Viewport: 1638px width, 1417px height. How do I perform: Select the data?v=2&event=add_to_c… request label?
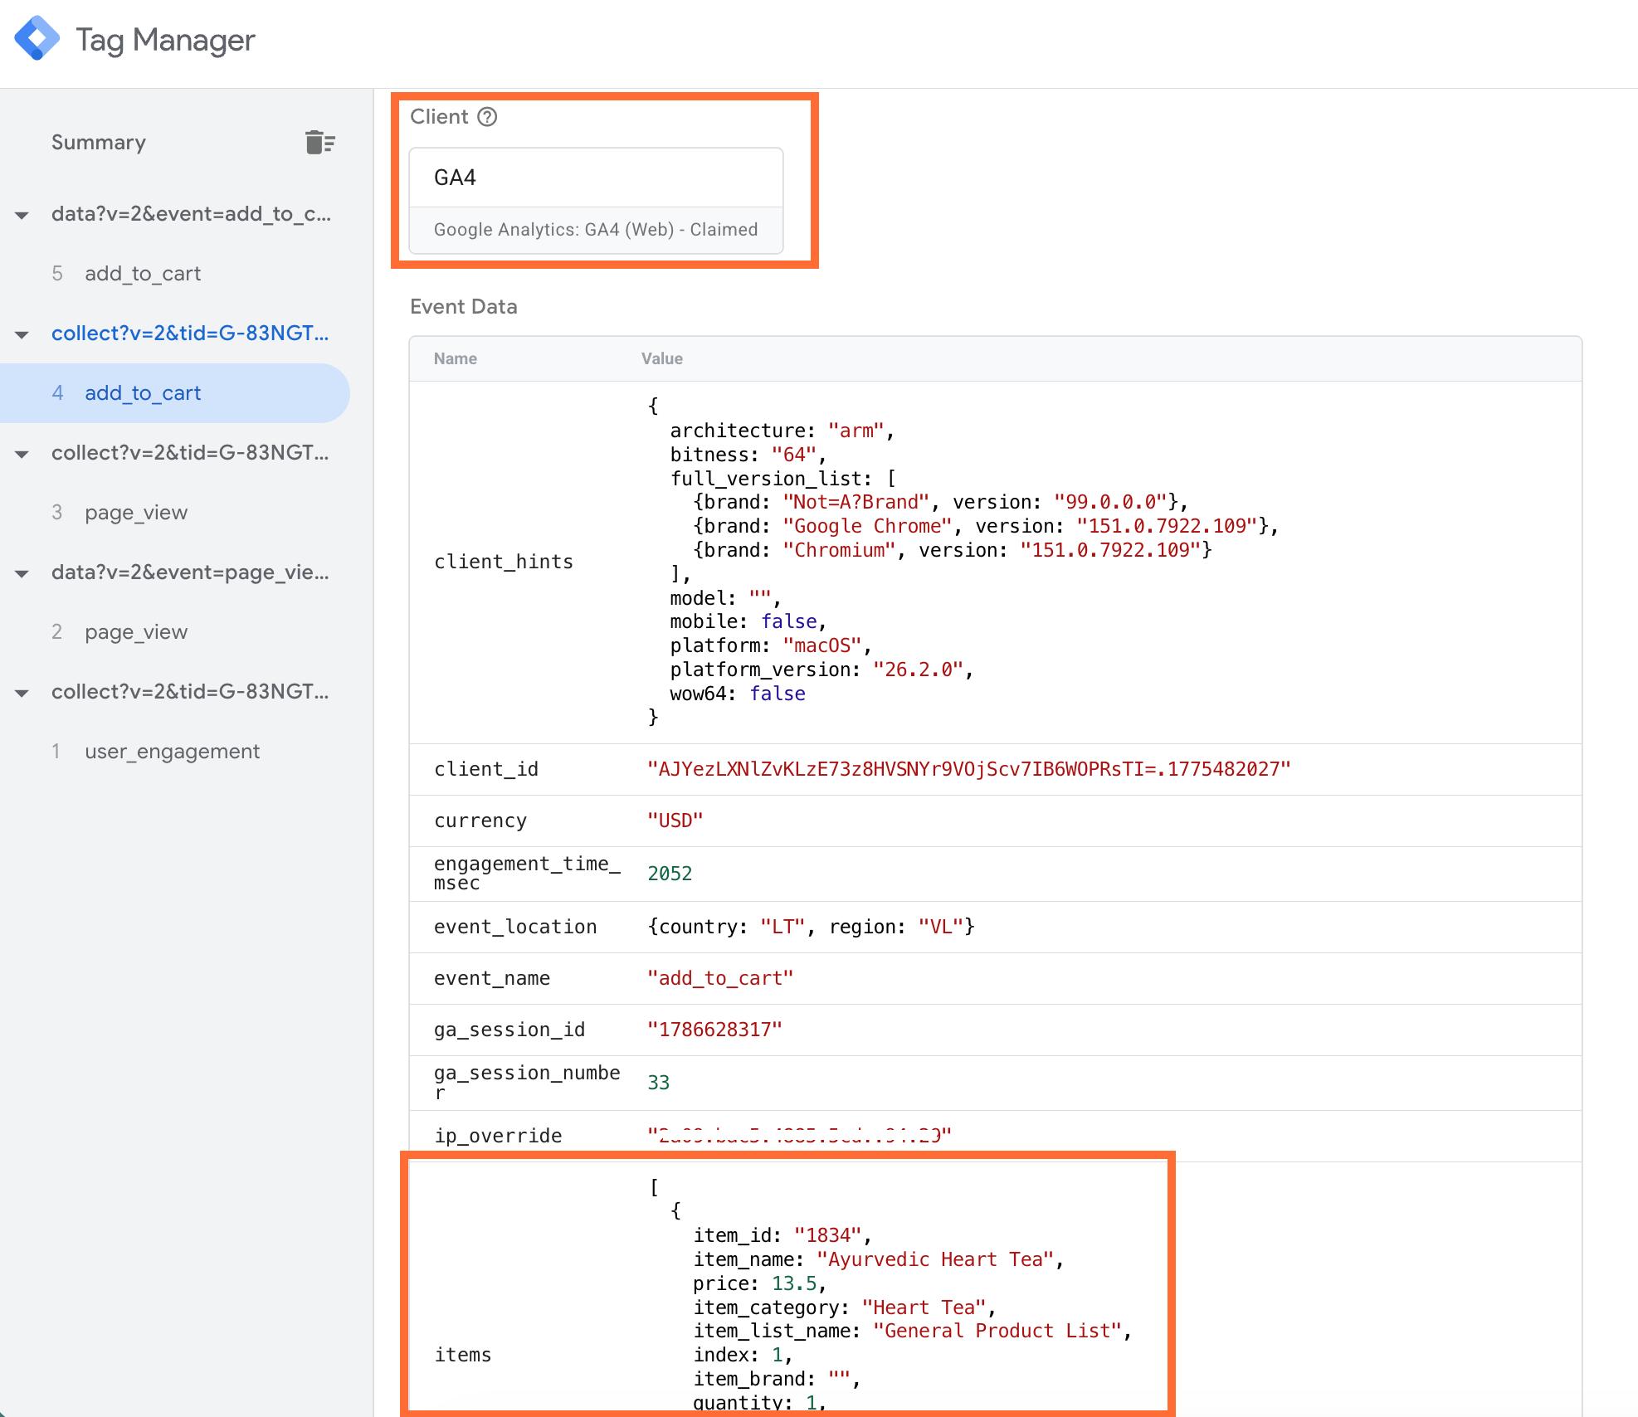[191, 214]
